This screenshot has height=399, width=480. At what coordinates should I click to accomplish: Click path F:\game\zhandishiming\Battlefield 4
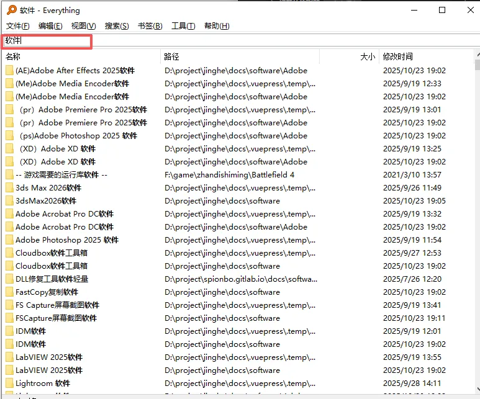click(229, 175)
